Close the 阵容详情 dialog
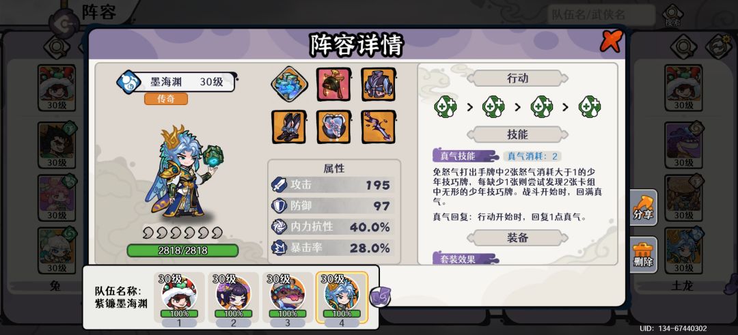Screen dimensions: 738x335 [x=611, y=42]
